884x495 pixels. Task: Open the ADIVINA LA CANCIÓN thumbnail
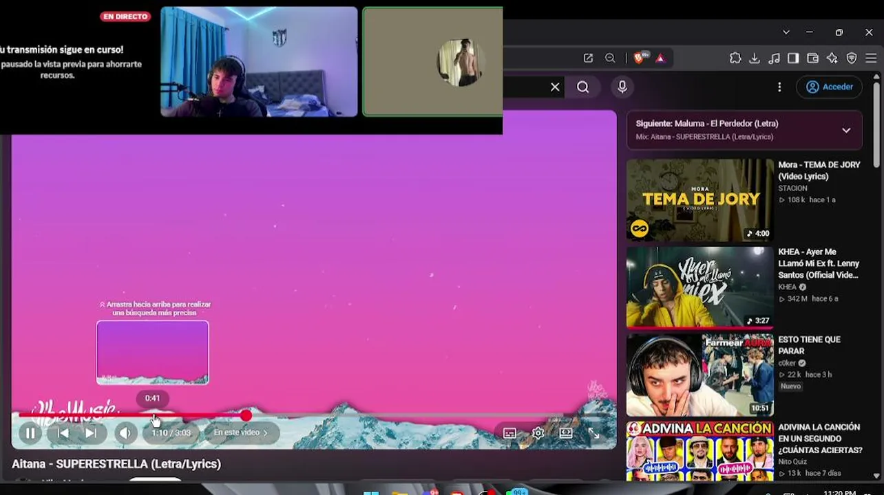tap(700, 451)
